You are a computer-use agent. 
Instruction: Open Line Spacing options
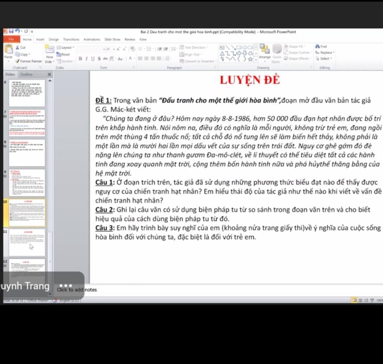click(x=174, y=49)
